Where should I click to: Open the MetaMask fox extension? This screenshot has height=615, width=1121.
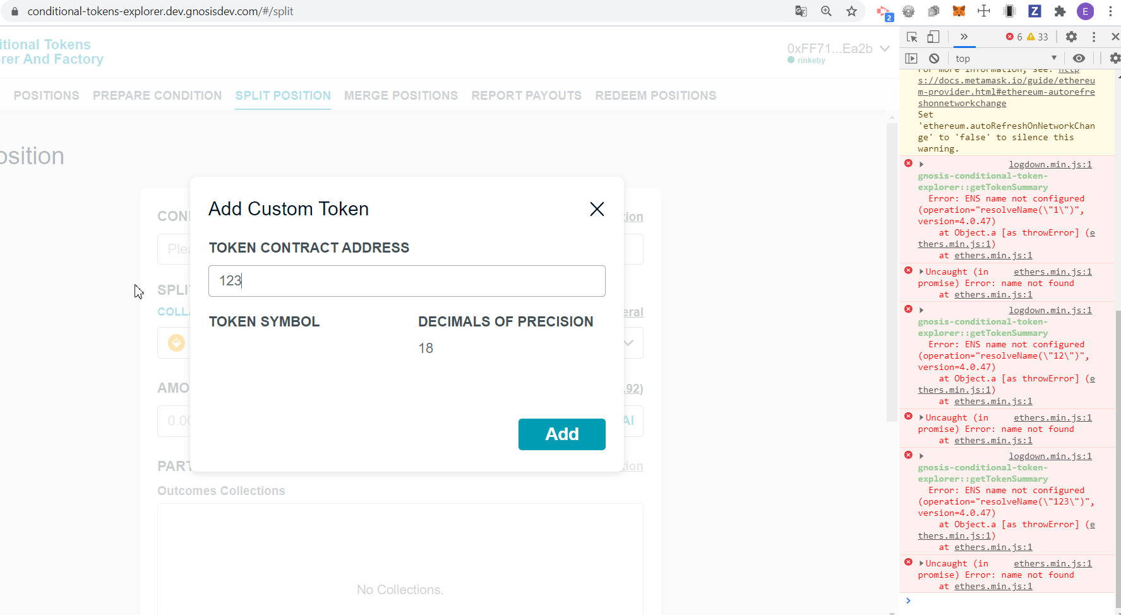959,11
